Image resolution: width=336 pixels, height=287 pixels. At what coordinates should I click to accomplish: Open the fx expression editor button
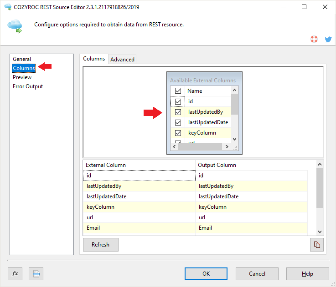[15, 273]
